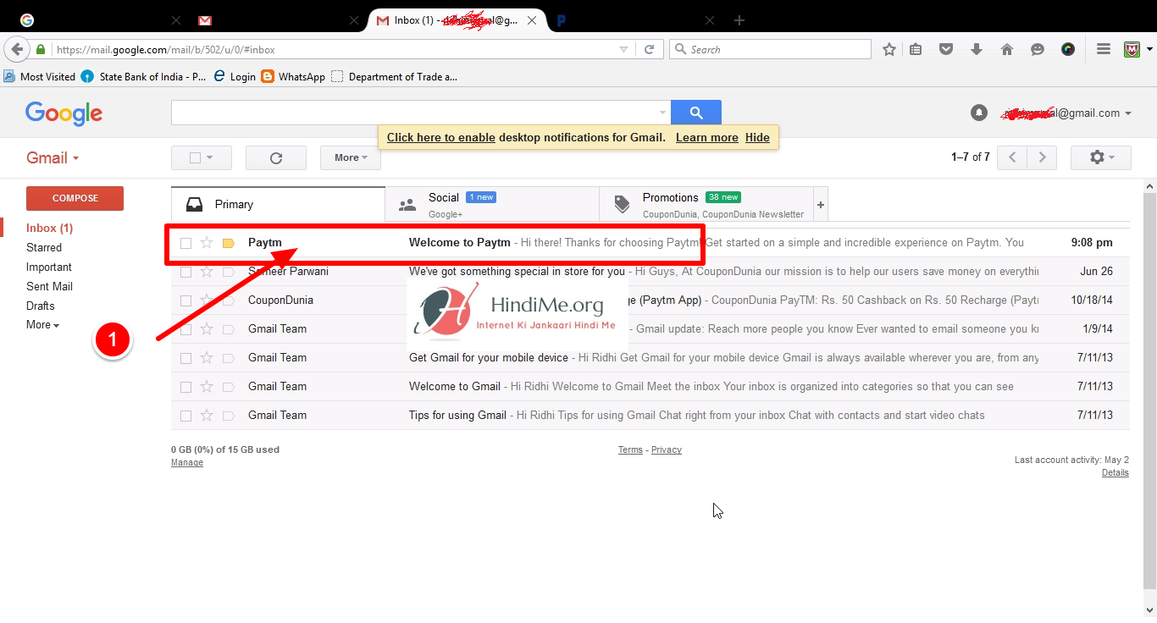This screenshot has height=623, width=1157.
Task: Open Pocket save icon in toolbar
Action: [946, 49]
